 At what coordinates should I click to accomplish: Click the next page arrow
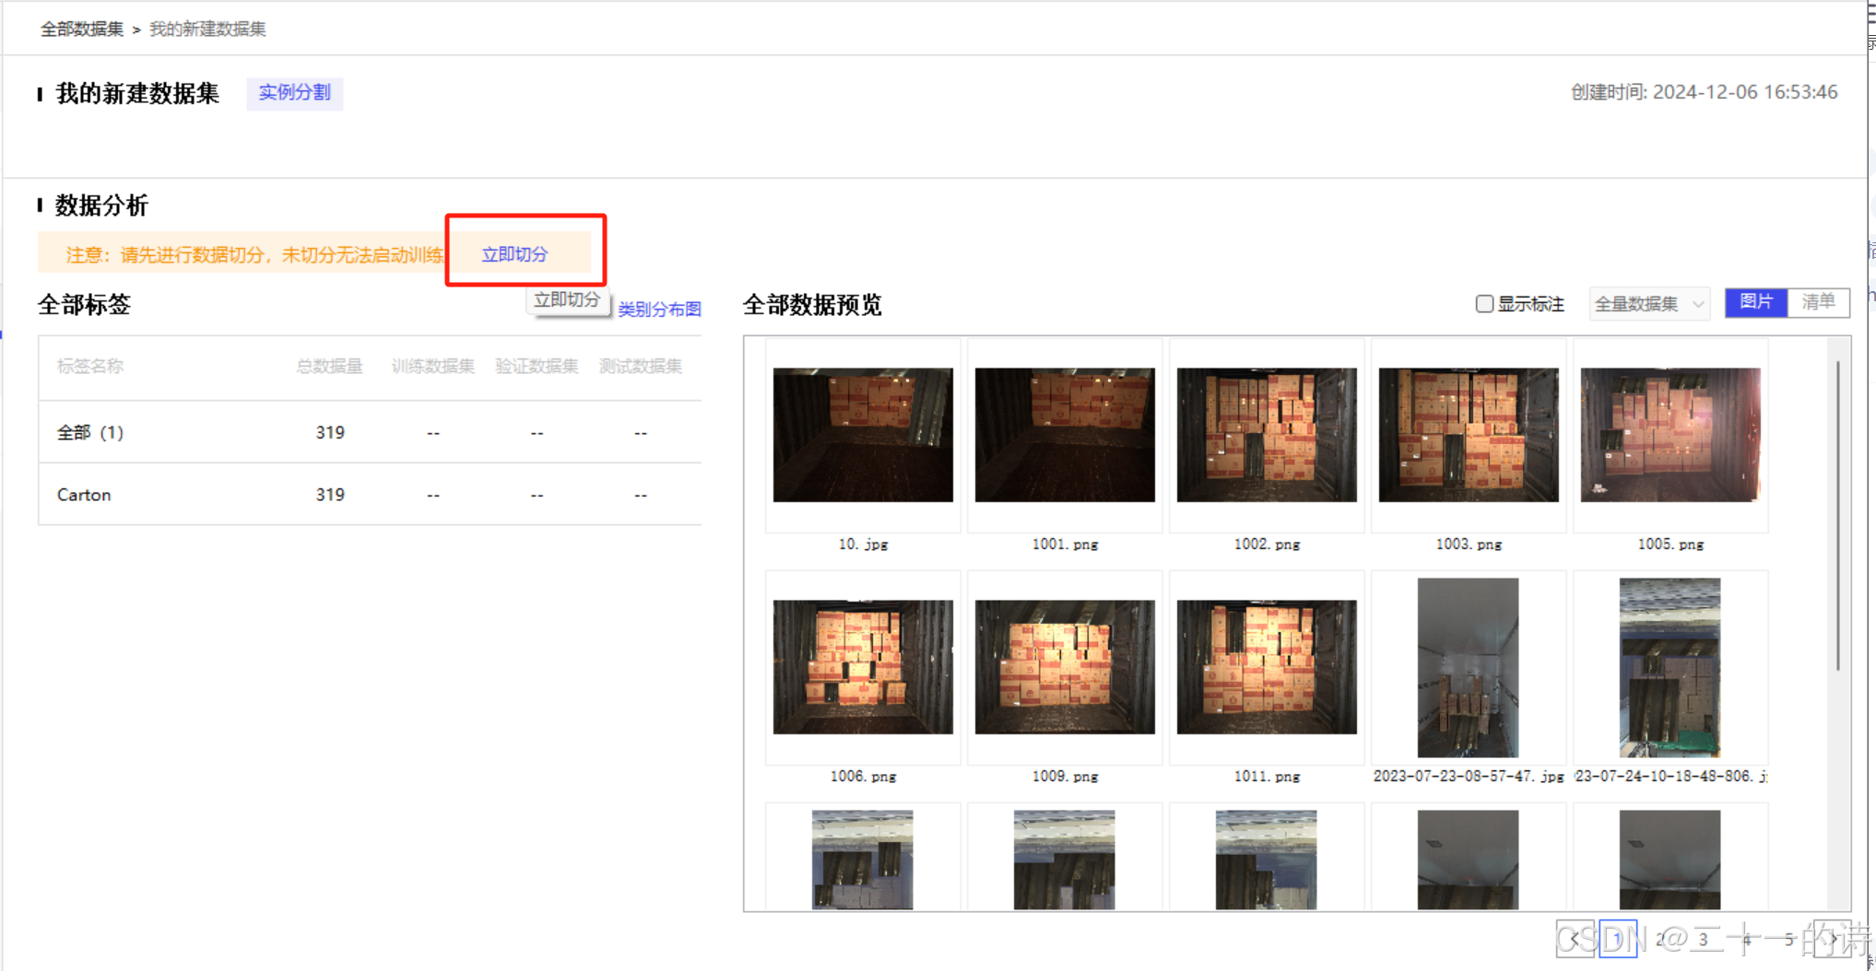(1833, 939)
